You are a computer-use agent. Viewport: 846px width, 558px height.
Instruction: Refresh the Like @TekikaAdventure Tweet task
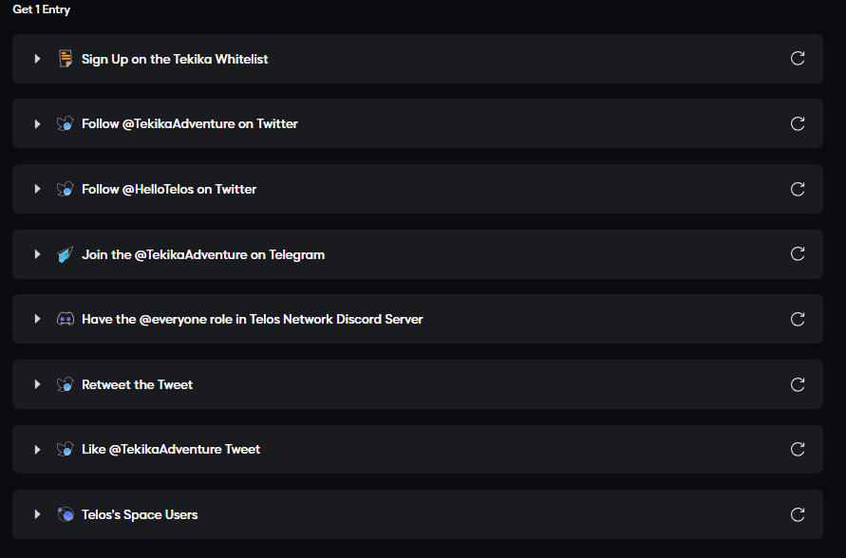coord(798,449)
